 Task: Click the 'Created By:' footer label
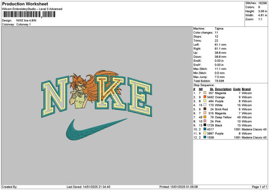pos(9,187)
